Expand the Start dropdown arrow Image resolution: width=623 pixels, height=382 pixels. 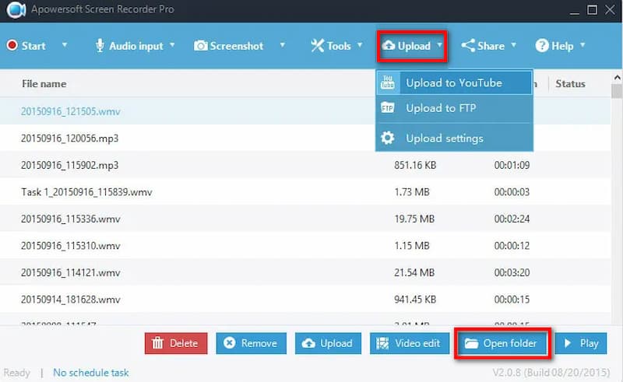click(x=65, y=45)
